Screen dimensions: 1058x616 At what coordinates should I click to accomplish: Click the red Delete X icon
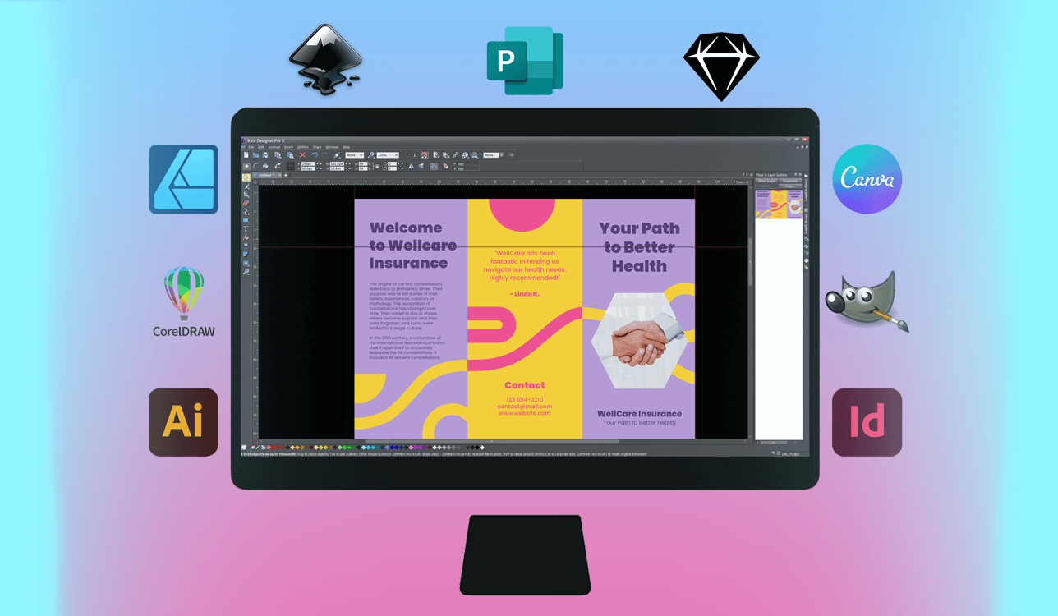302,155
